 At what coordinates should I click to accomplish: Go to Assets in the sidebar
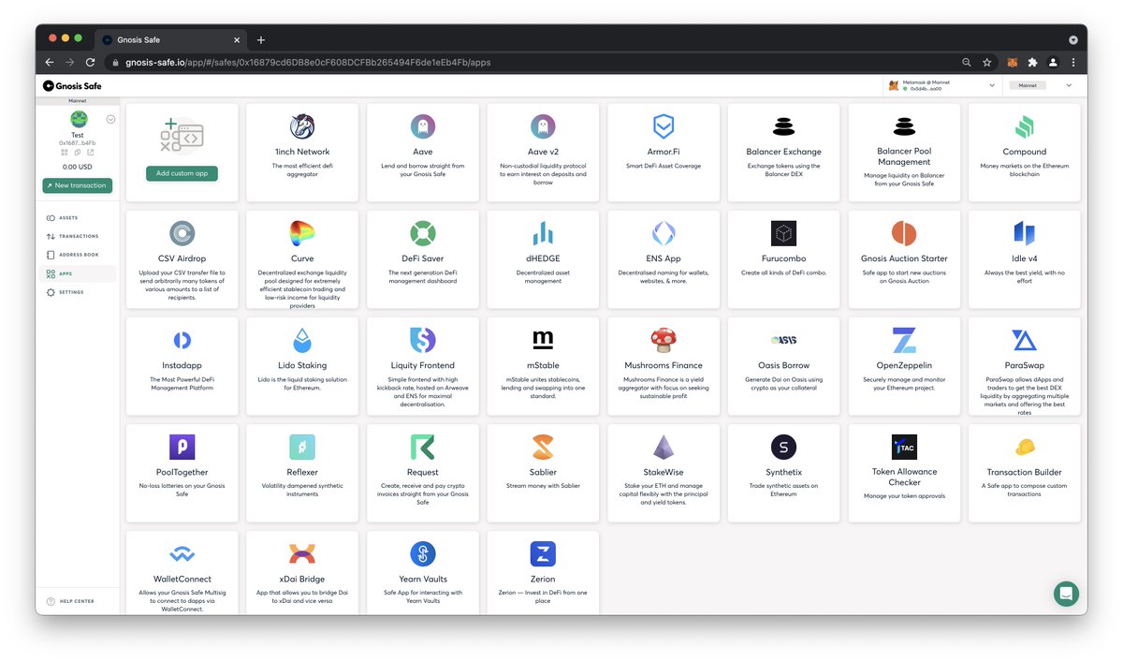click(x=78, y=217)
